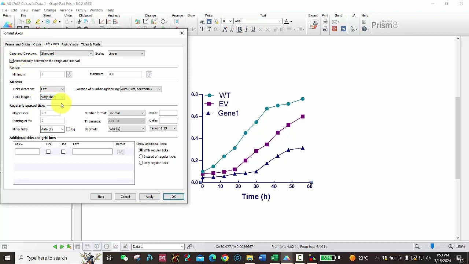Send graph to PowerPoint icon
This screenshot has width=469, height=264.
335,29
